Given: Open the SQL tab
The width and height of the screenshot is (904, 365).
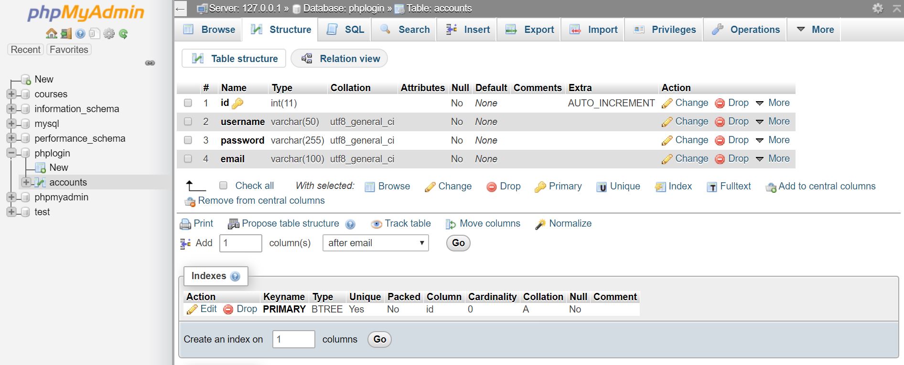Looking at the screenshot, I should point(345,30).
